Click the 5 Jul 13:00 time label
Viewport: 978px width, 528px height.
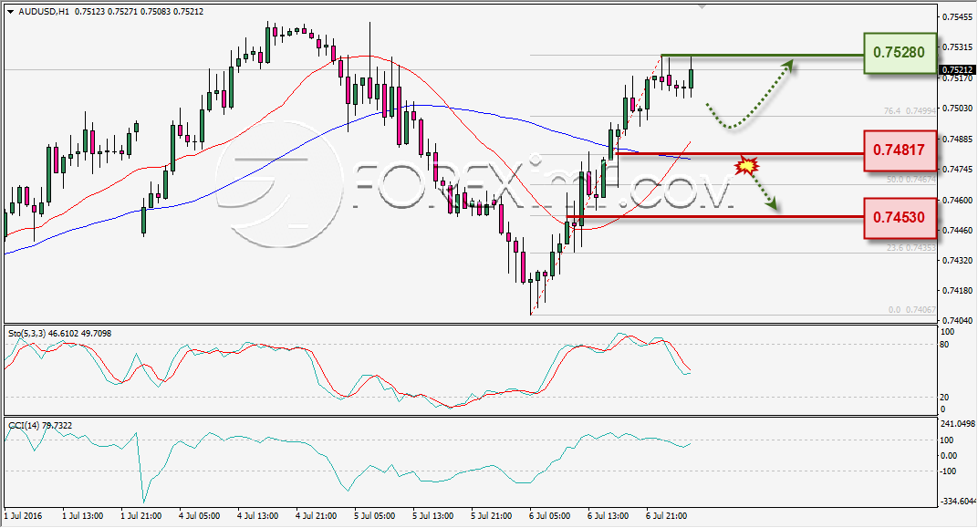pos(432,515)
